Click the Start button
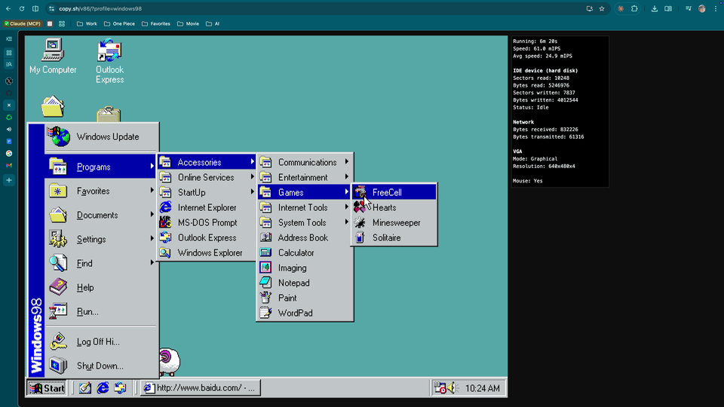 (47, 388)
